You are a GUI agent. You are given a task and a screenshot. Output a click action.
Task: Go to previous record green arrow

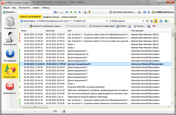click(71, 12)
